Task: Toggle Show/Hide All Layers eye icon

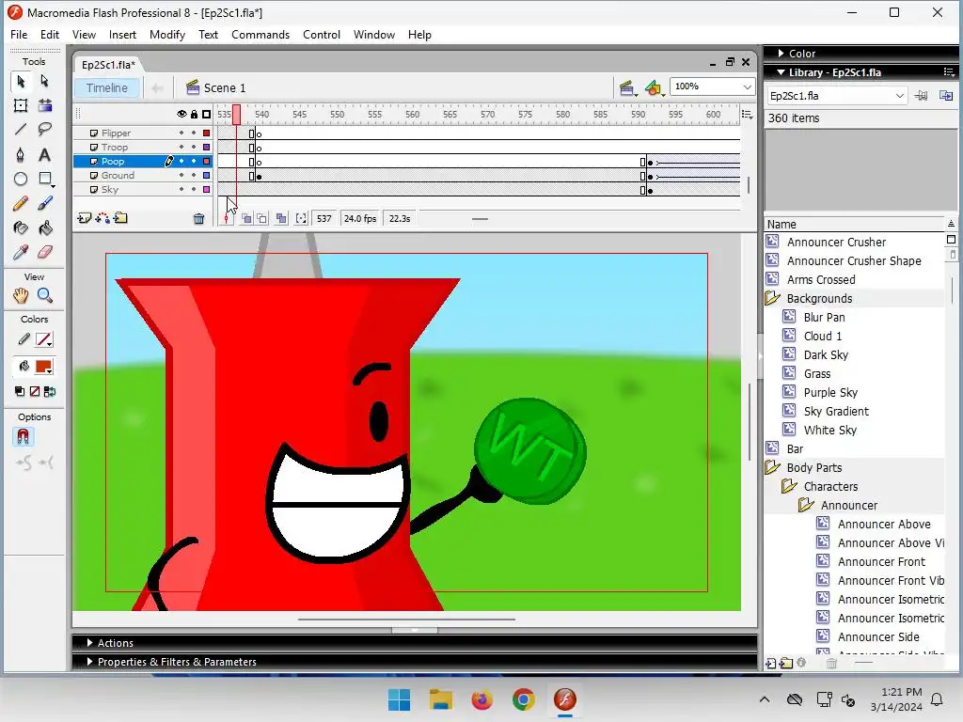Action: (182, 114)
